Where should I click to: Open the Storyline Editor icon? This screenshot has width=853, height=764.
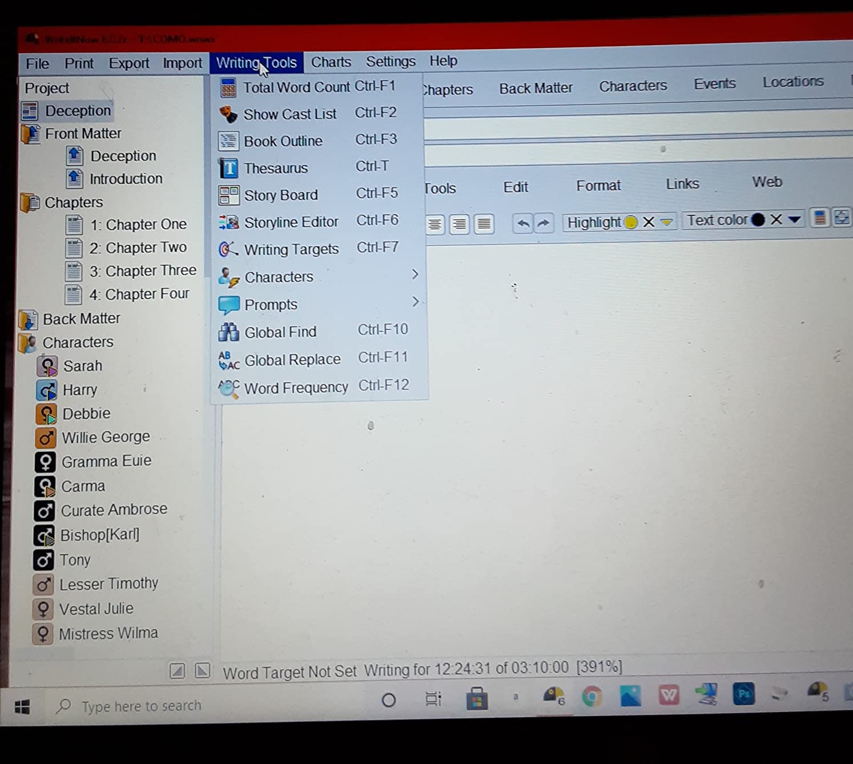pos(229,222)
